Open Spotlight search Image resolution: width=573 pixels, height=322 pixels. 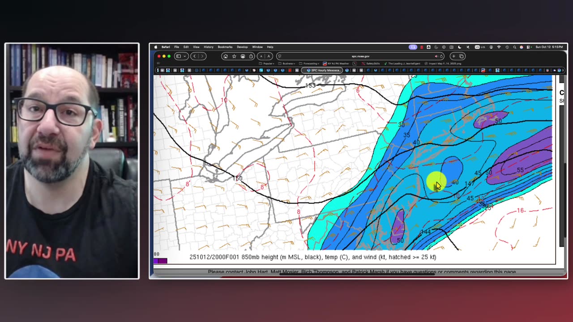(x=514, y=47)
